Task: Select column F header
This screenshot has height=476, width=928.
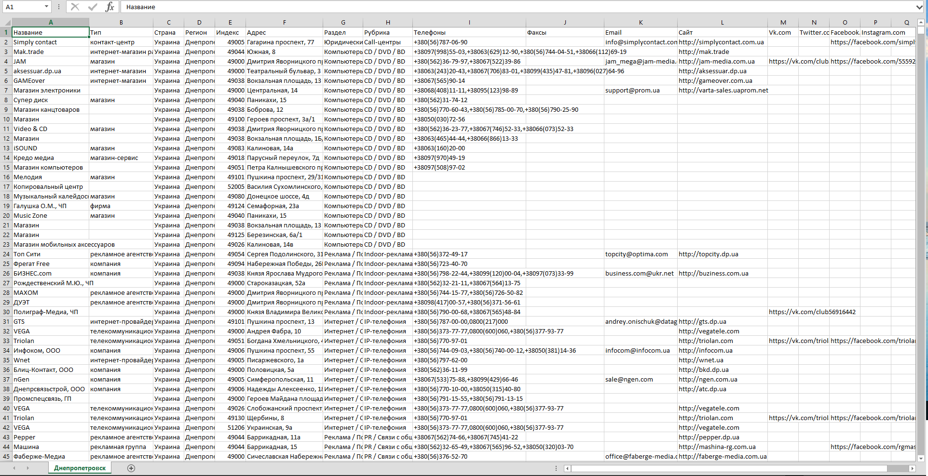Action: (x=285, y=22)
